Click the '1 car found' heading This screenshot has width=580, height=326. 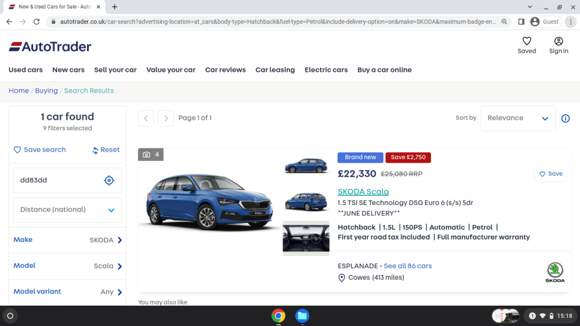point(67,116)
